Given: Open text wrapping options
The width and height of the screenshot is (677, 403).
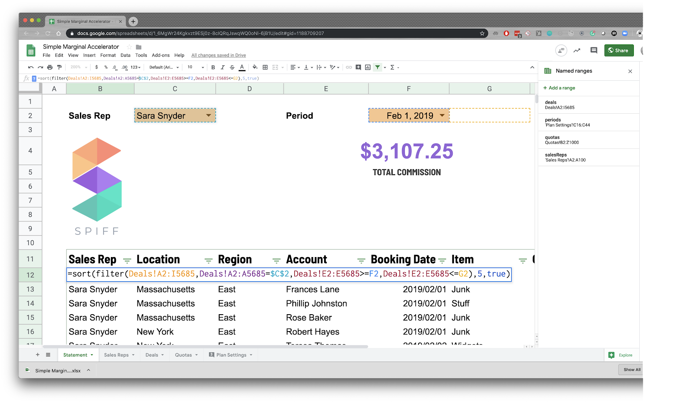Looking at the screenshot, I should (321, 67).
